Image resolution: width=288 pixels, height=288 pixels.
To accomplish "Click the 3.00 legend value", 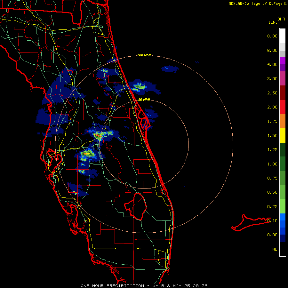I will click(x=272, y=79).
